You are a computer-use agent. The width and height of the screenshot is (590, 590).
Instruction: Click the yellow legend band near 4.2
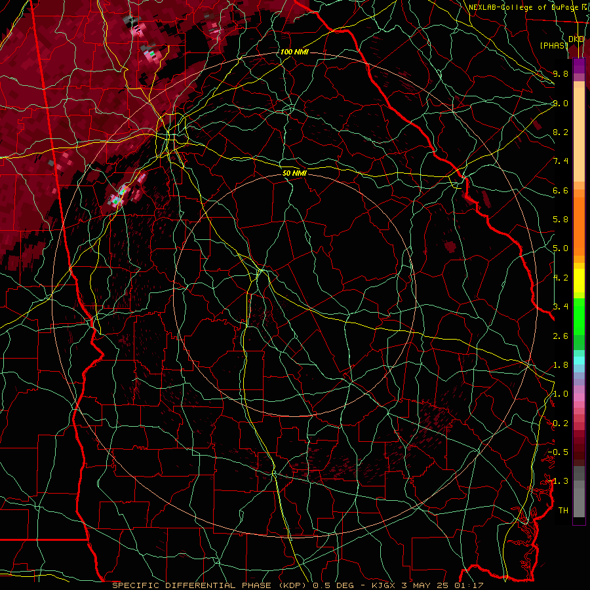point(579,281)
